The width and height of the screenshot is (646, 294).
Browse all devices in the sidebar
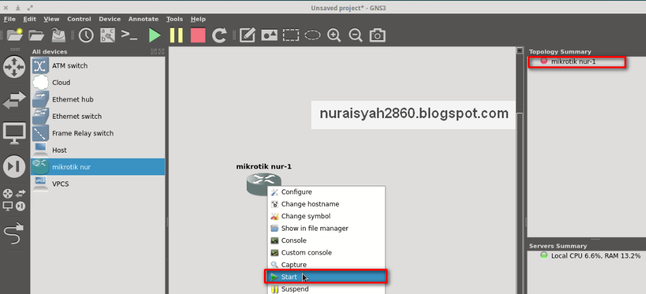pos(14,200)
